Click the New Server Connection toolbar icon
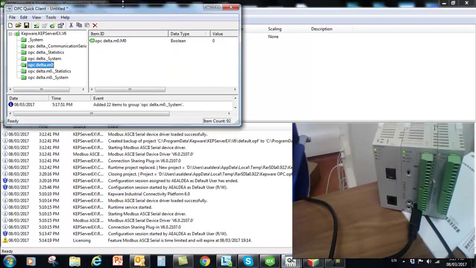The image size is (476, 268). point(36,25)
